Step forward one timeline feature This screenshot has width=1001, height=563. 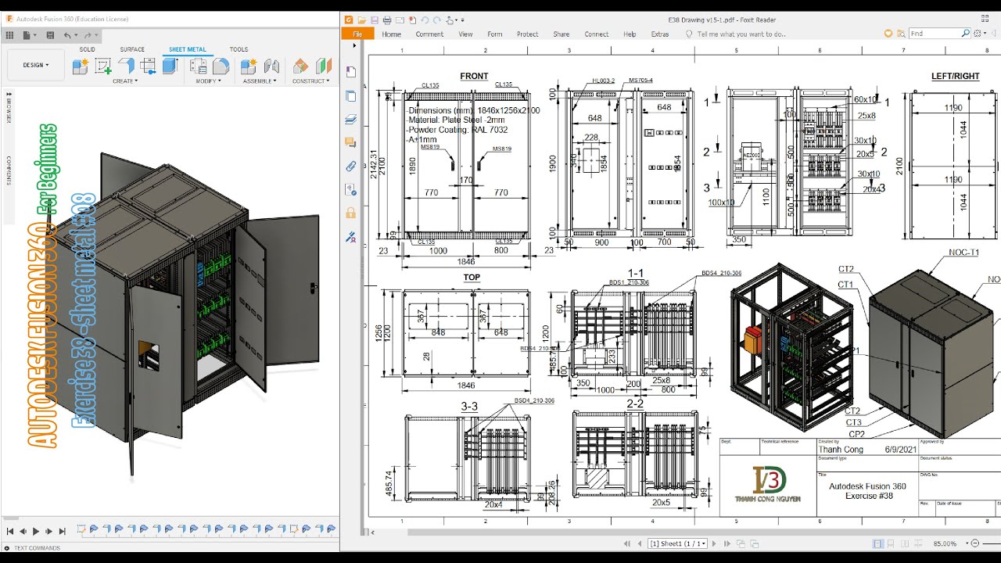coord(48,532)
